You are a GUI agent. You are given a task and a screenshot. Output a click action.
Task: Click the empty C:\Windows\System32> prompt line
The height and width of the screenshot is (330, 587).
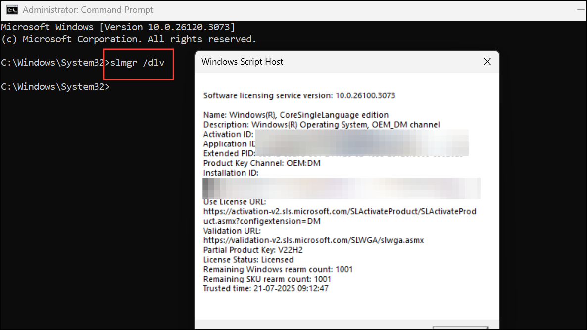pyautogui.click(x=55, y=87)
